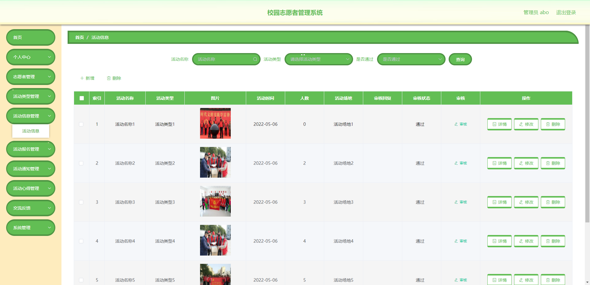The height and width of the screenshot is (285, 590).
Task: Click 审核 audit icon for 活动名称2
Action: point(461,163)
